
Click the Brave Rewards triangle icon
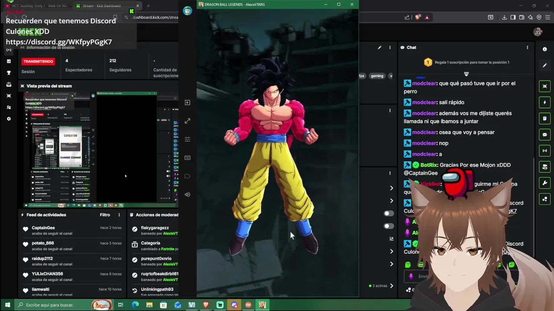coord(427,17)
